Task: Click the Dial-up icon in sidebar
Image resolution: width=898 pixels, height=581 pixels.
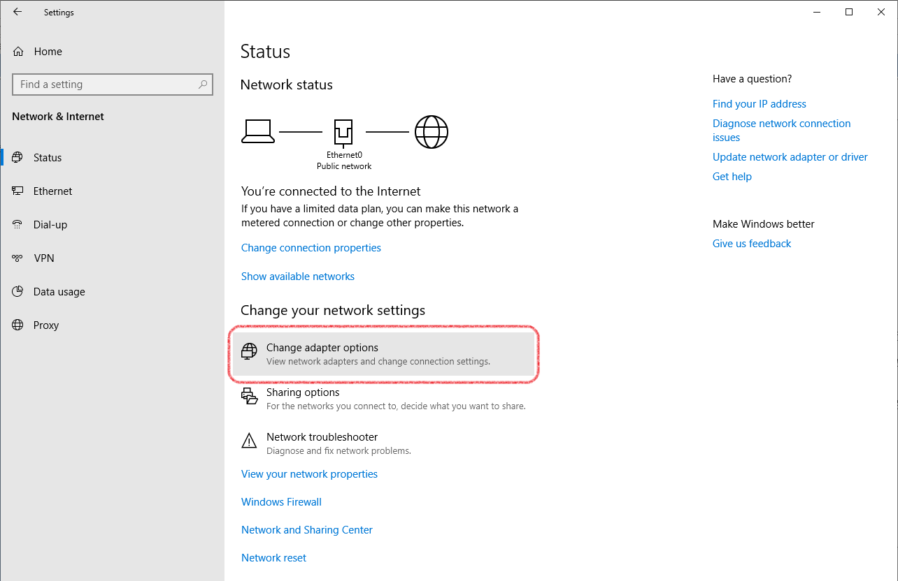Action: click(x=18, y=225)
